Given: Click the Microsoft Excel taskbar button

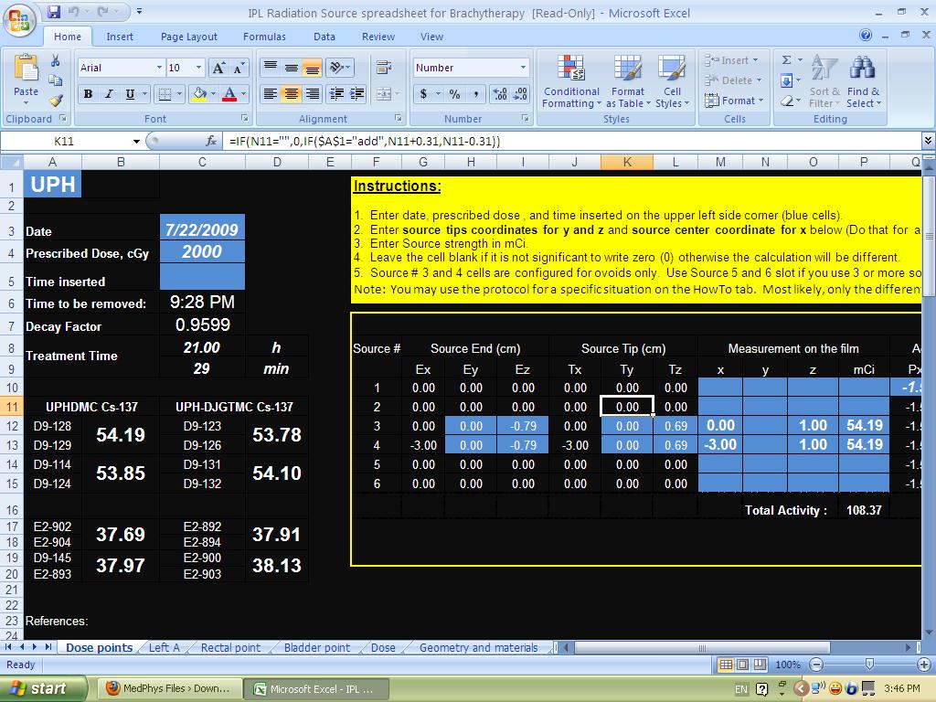Looking at the screenshot, I should click(x=315, y=689).
